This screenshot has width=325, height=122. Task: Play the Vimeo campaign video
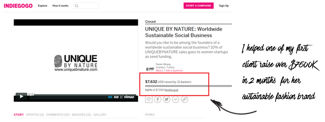coord(21,97)
